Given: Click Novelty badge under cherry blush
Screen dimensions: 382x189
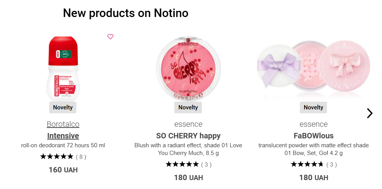Looking at the screenshot, I should point(188,107).
